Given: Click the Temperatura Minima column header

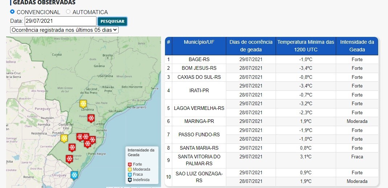Looking at the screenshot, I should tap(306, 46).
